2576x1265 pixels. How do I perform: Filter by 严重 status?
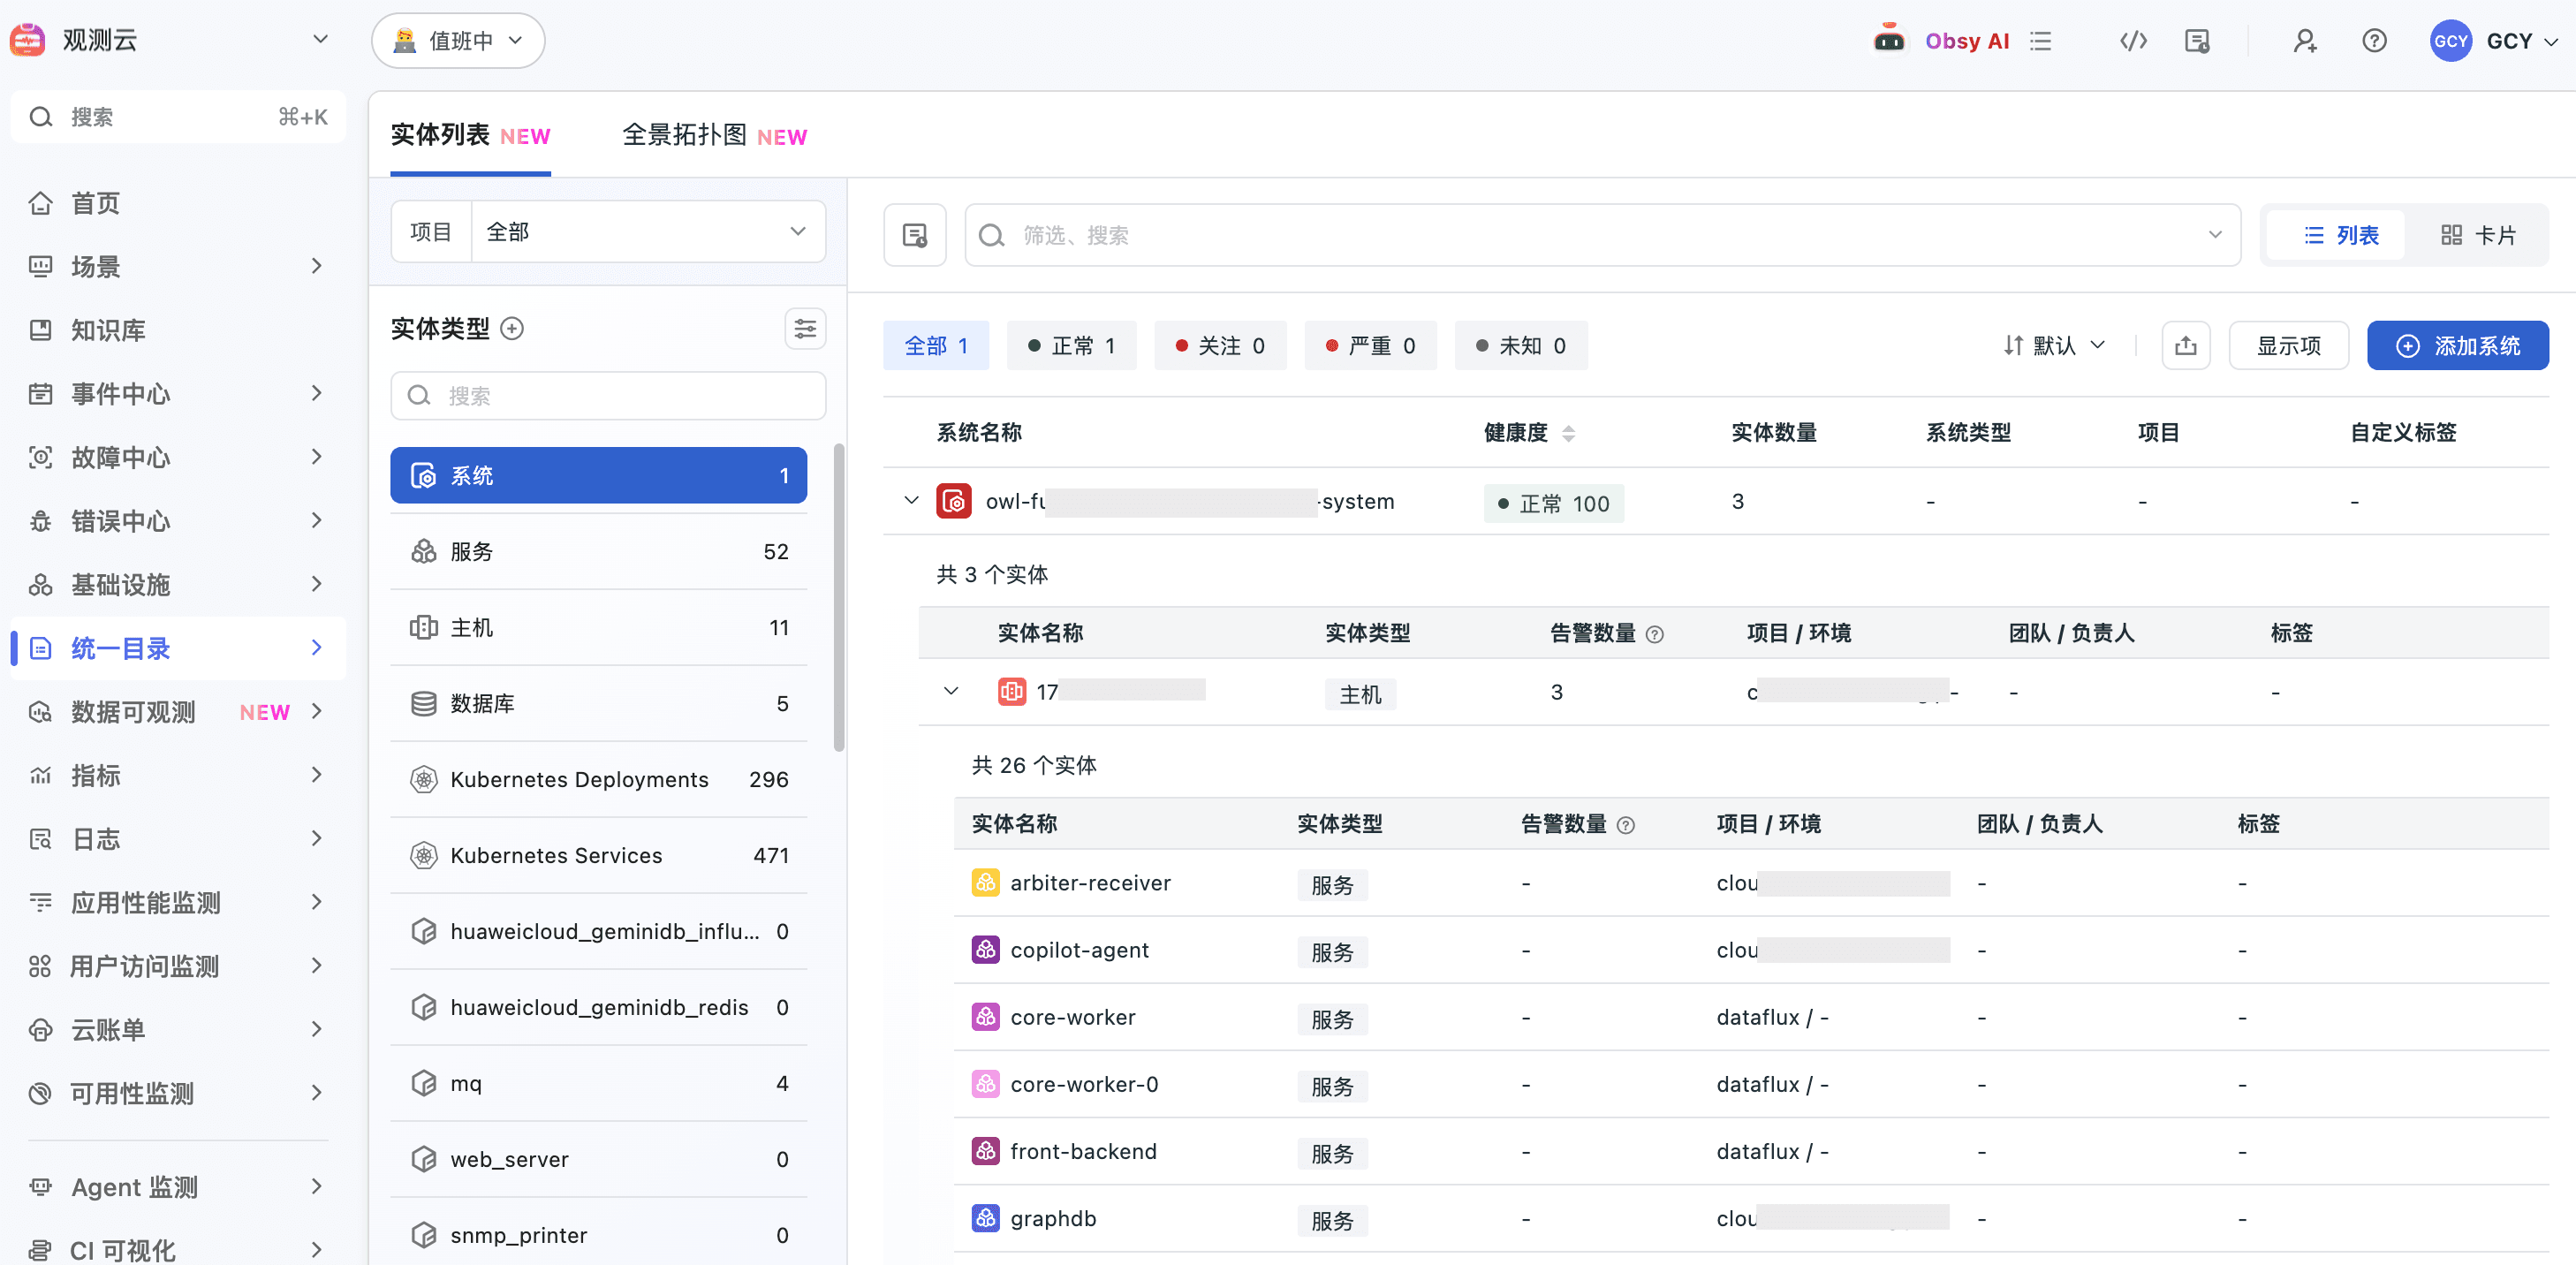(1370, 346)
